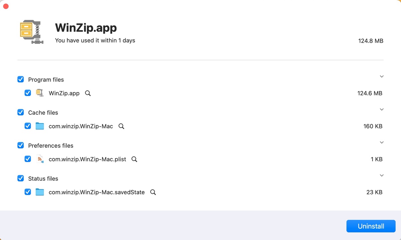Collapse the Preferences files section chevron

(x=382, y=143)
